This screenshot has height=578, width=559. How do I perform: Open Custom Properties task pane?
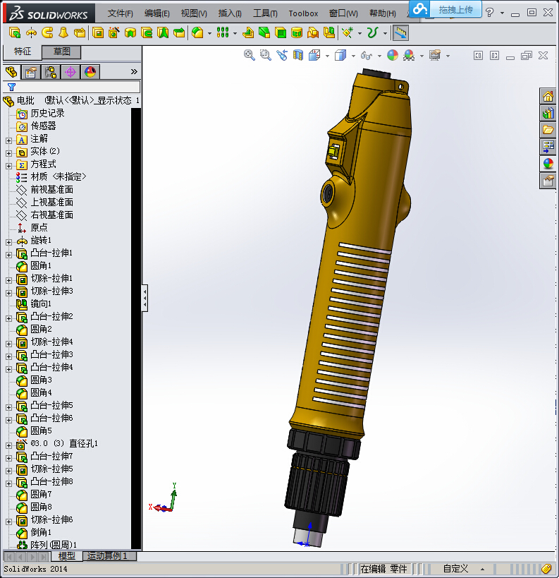pyautogui.click(x=548, y=181)
